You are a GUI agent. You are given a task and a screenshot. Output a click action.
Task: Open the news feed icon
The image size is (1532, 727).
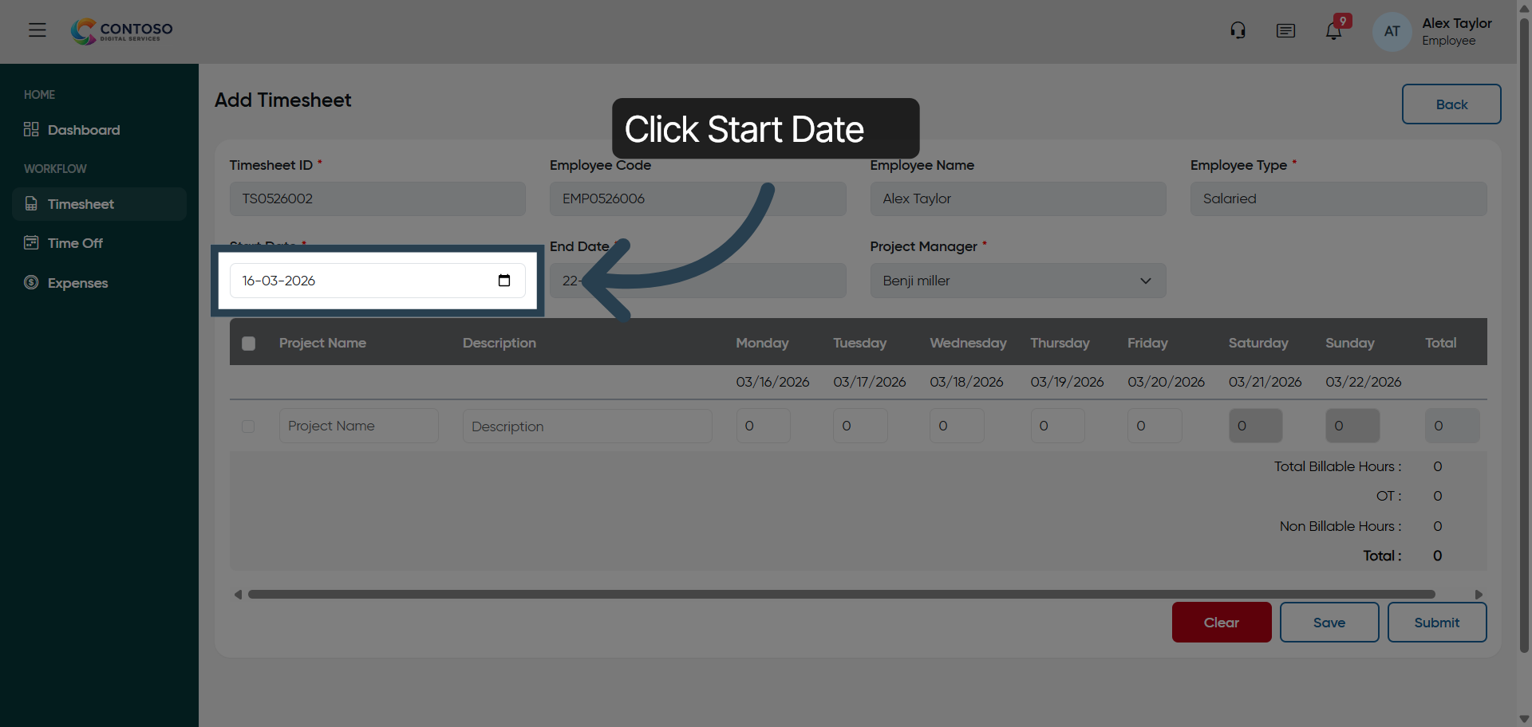click(1285, 31)
